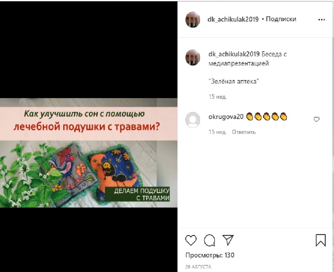Open comment box via speech bubble icon
Screen dimensions: 334x272
tap(209, 240)
